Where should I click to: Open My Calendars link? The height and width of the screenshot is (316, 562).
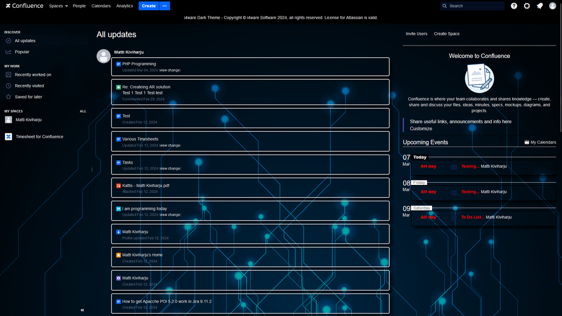[x=543, y=142]
